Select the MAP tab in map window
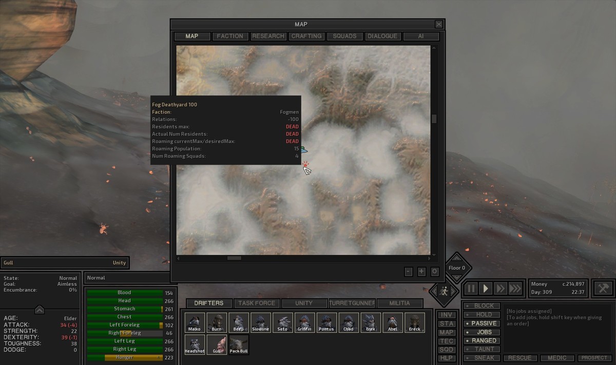 pos(192,36)
